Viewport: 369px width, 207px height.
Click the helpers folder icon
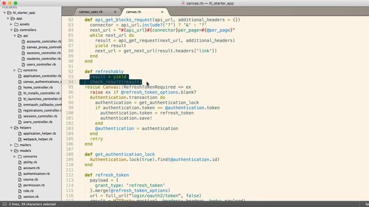click(16, 128)
